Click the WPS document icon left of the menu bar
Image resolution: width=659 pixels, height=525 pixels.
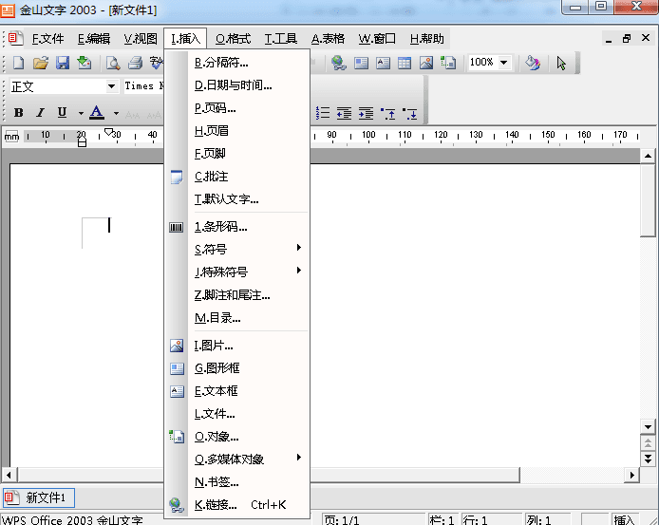[x=15, y=39]
